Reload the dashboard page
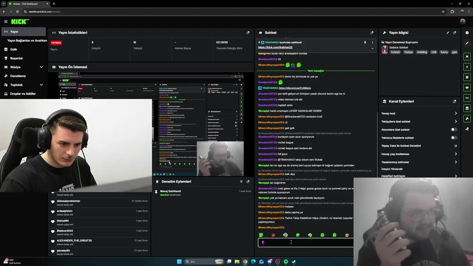Image resolution: width=473 pixels, height=266 pixels. point(17,11)
